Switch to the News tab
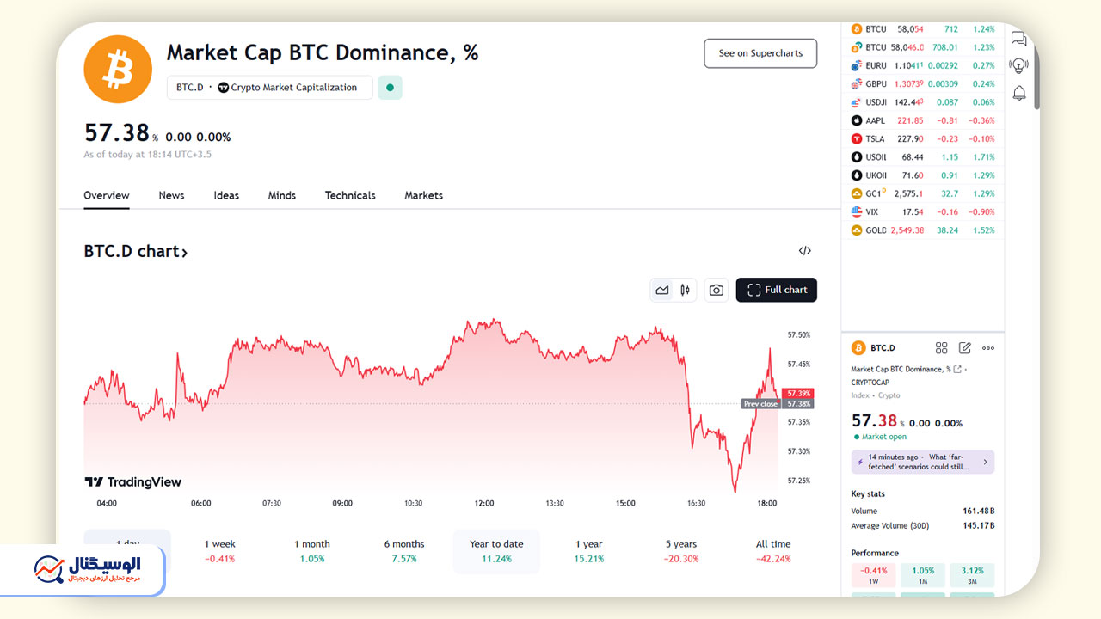 (171, 195)
